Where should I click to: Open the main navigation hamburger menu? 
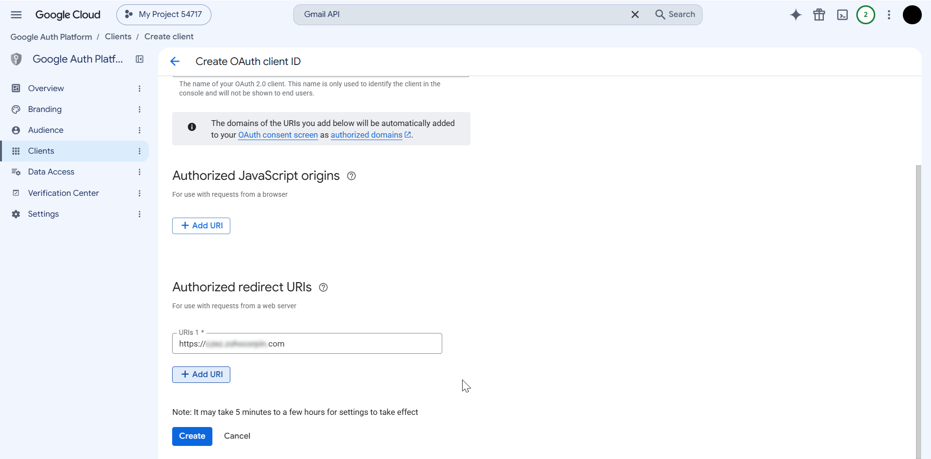(x=16, y=15)
